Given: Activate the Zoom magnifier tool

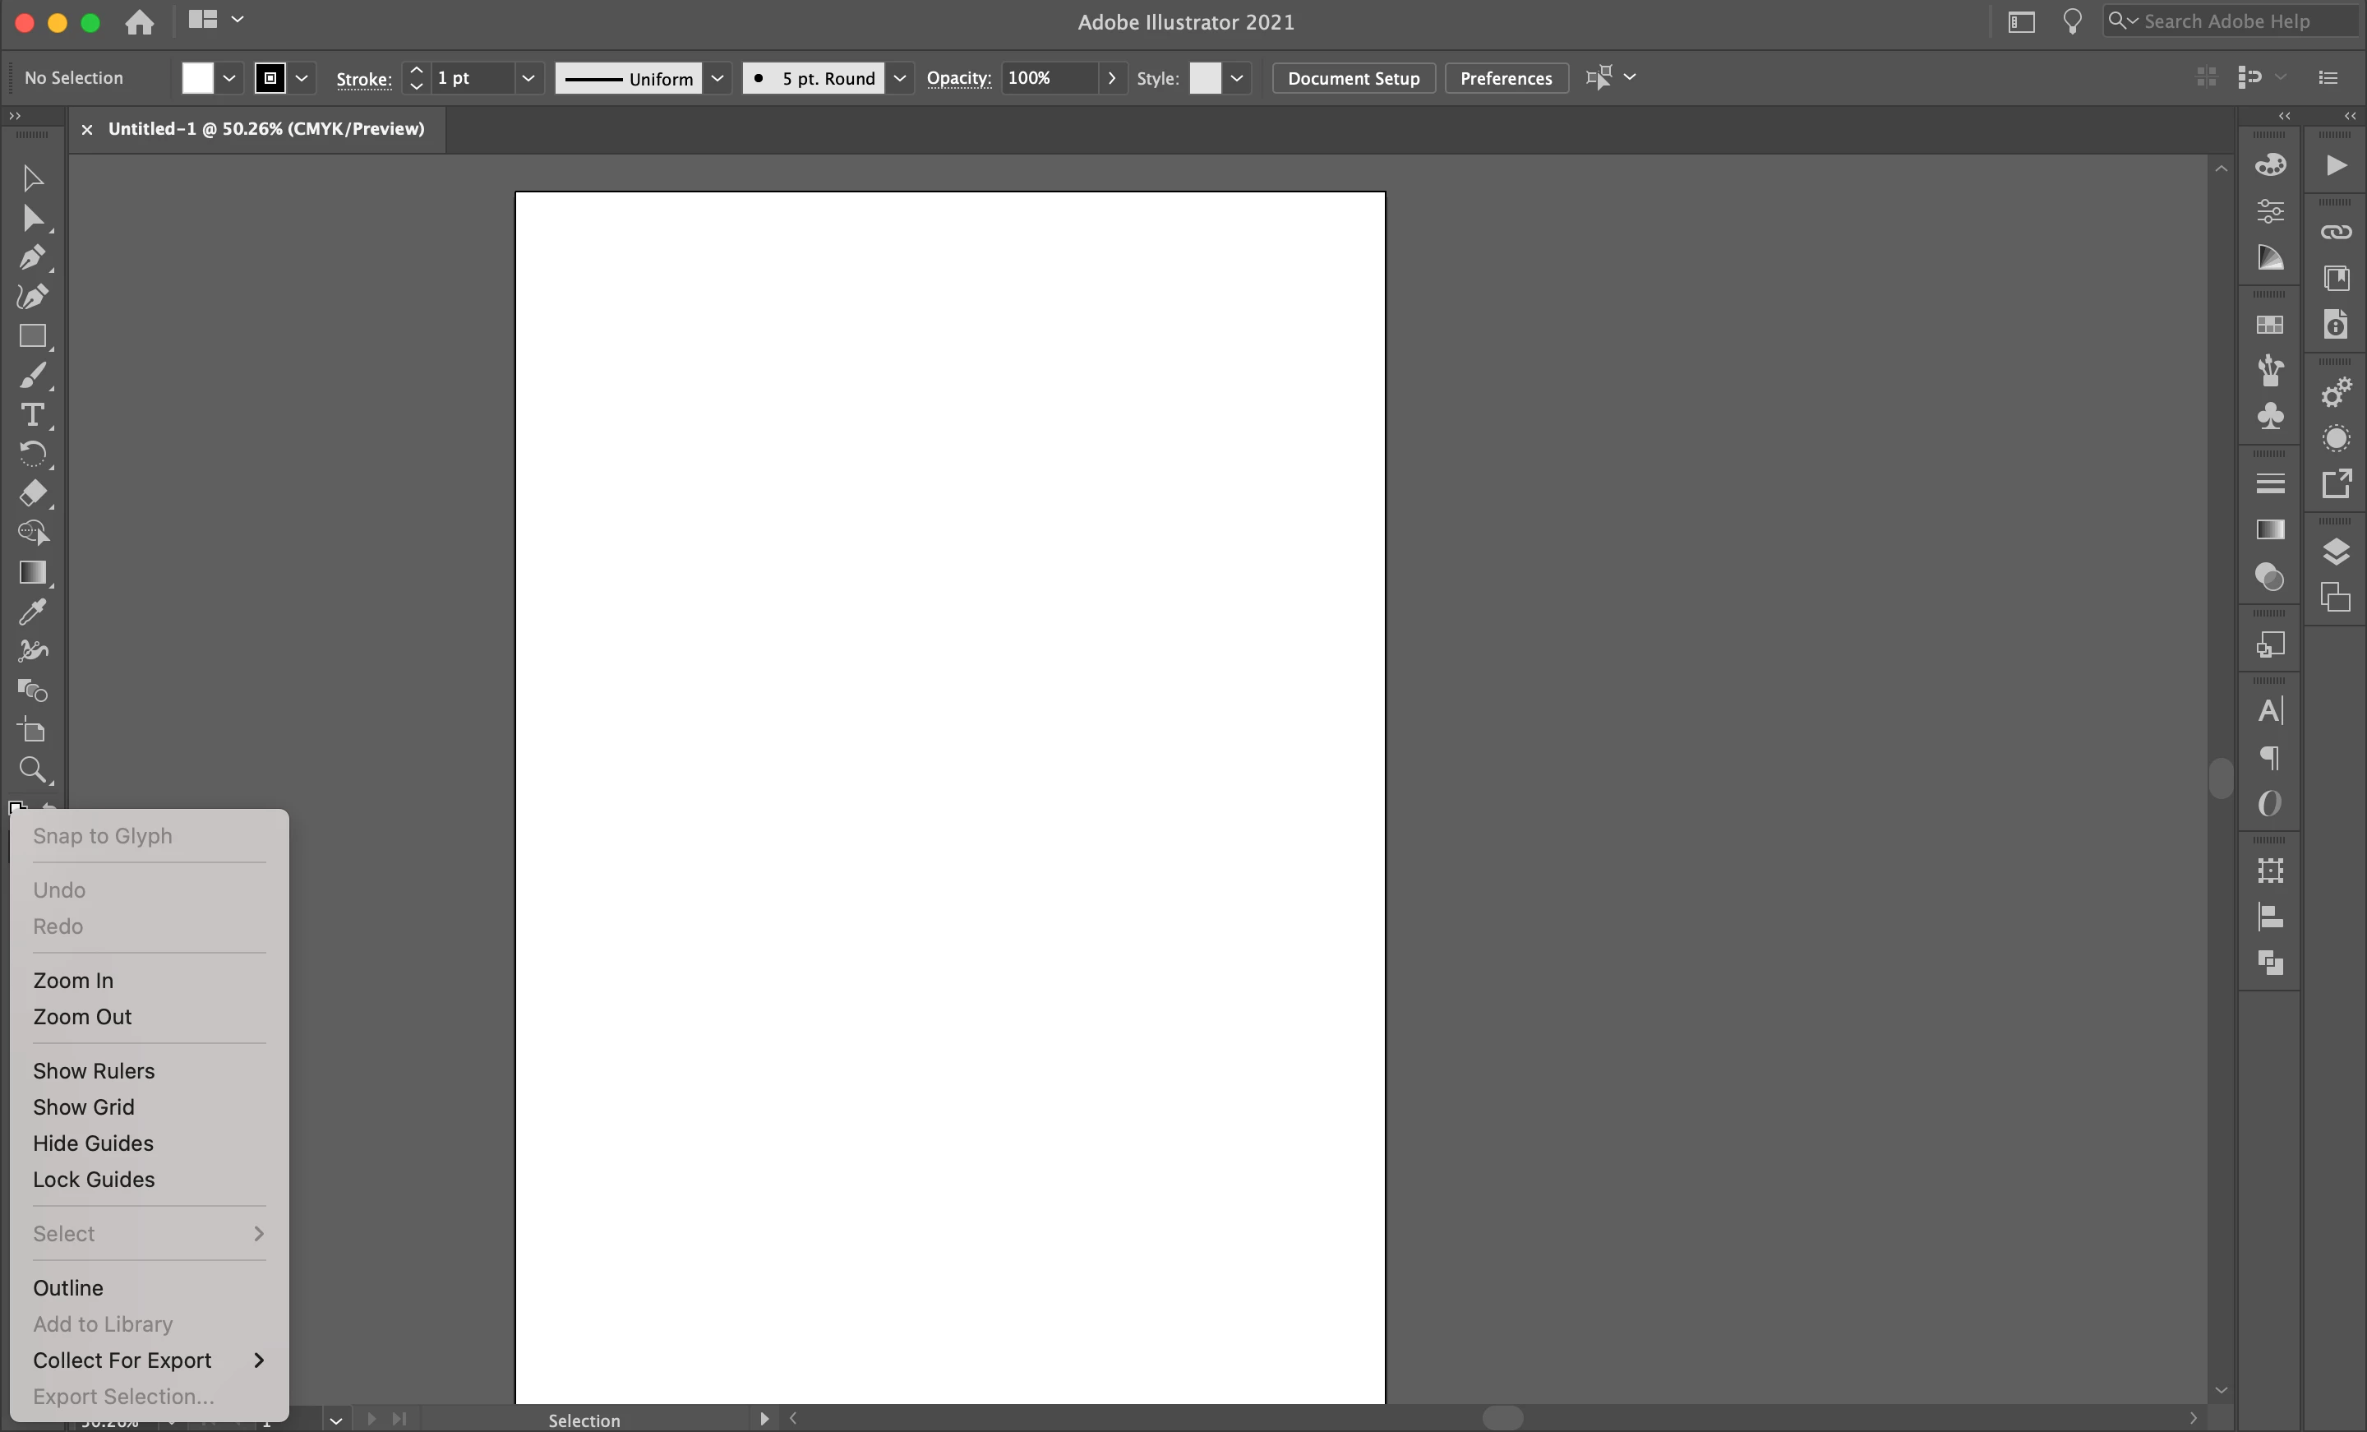Looking at the screenshot, I should click(x=32, y=769).
